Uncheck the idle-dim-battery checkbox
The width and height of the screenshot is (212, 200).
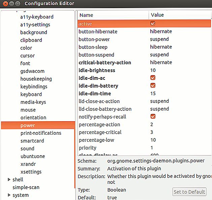click(153, 85)
